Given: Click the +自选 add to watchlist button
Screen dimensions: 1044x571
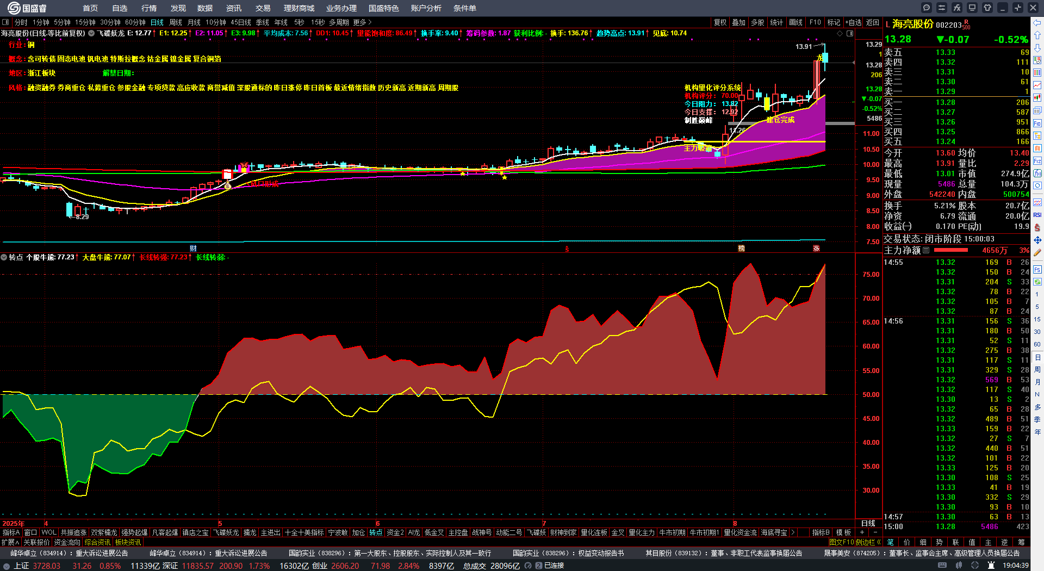Looking at the screenshot, I should (854, 22).
